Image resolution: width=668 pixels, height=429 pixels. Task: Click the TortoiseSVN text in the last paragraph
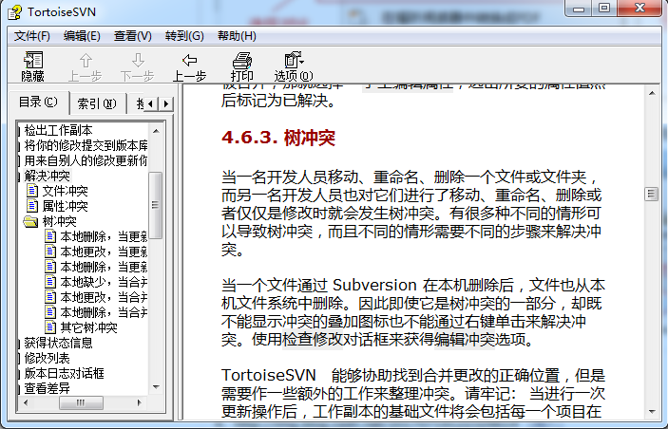point(268,376)
